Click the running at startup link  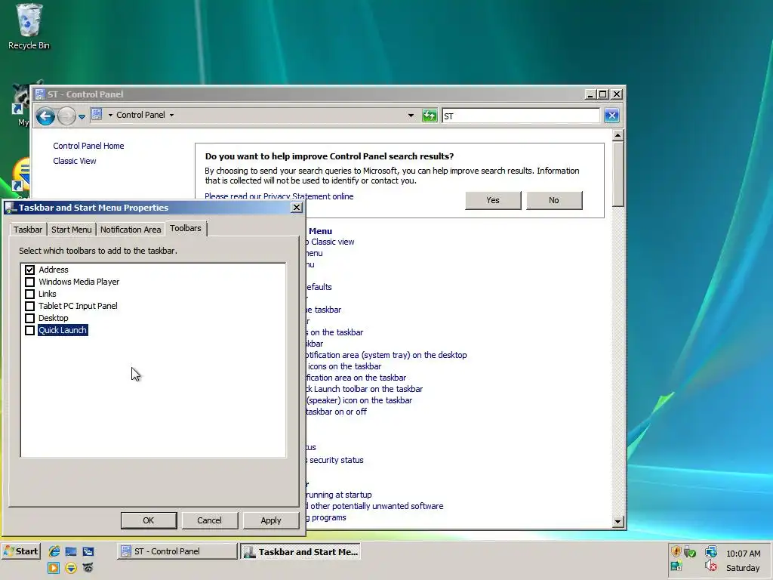click(339, 495)
